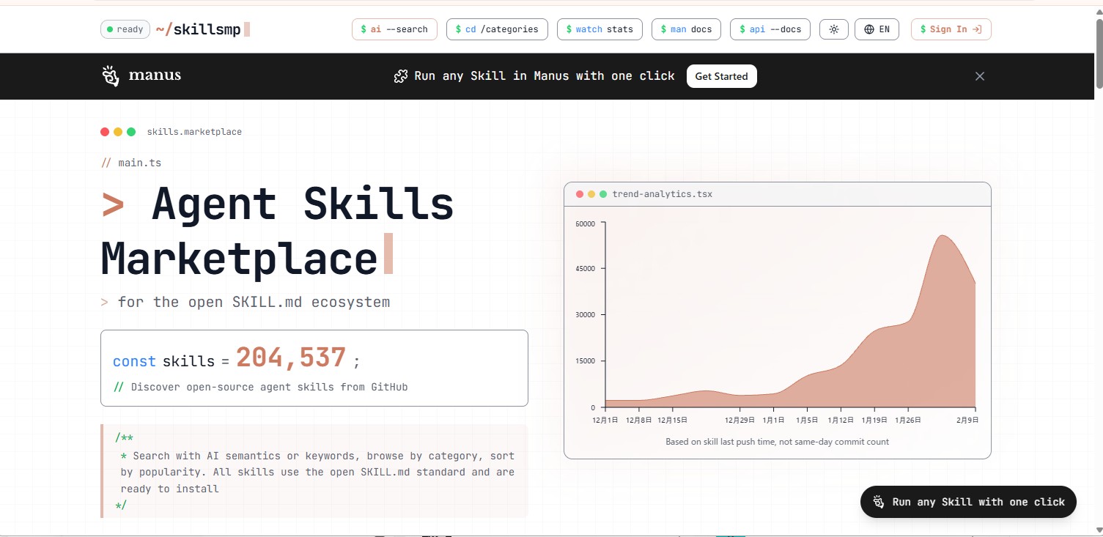Click the 'ready' status badge

pos(125,29)
